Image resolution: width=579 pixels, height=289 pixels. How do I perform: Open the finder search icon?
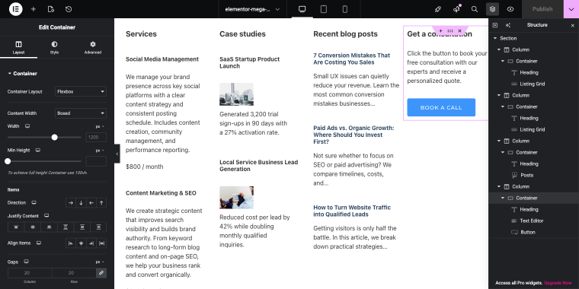click(475, 9)
